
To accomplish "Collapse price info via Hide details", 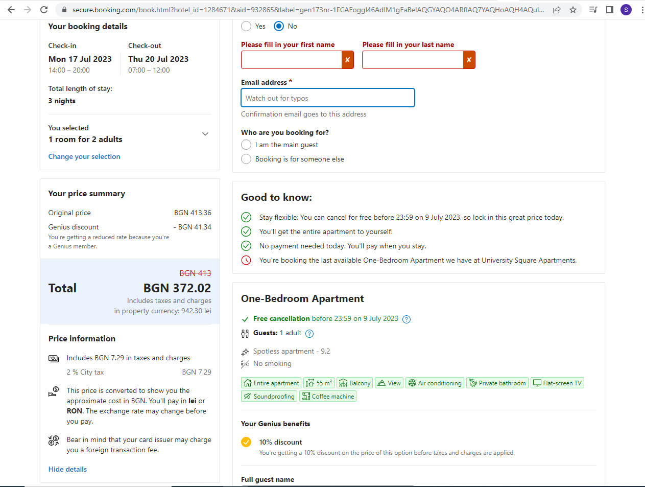I will click(67, 469).
